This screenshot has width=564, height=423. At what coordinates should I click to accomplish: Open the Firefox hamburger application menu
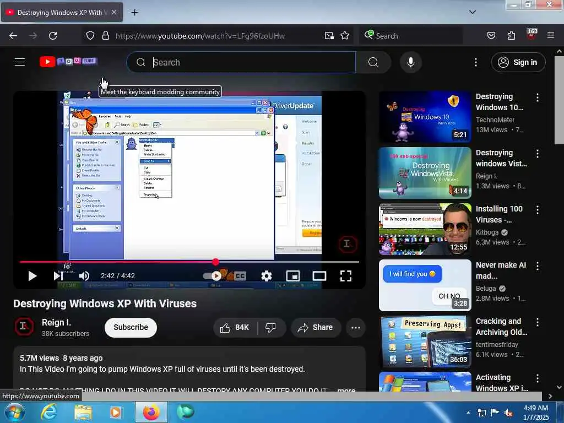551,36
